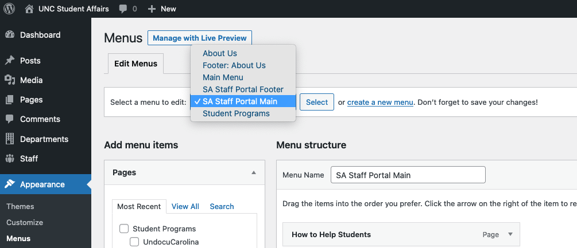577x248 pixels.
Task: Go to Themes submenu
Action: (x=20, y=207)
